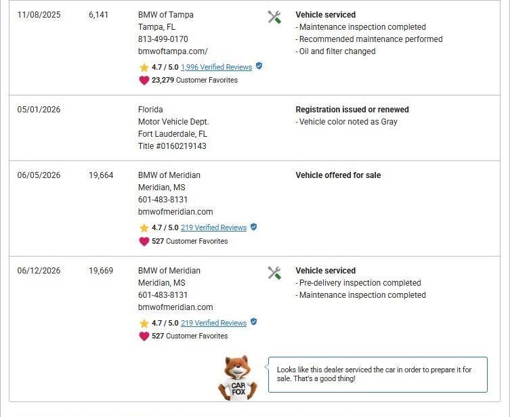Click the wrench icon for 06/12/2026 service
Viewport: 510px width, 417px height.
tap(274, 273)
